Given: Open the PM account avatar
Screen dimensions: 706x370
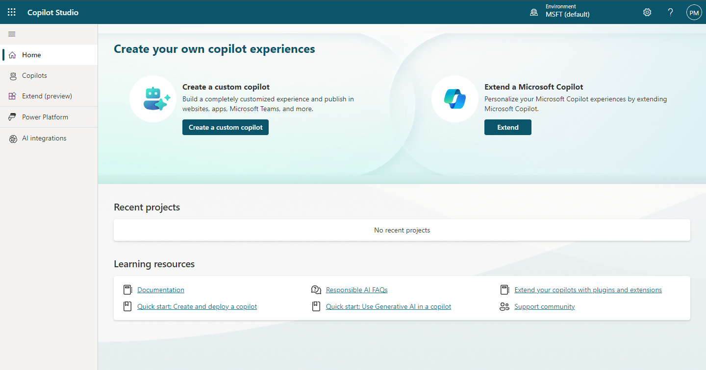Looking at the screenshot, I should coord(694,12).
